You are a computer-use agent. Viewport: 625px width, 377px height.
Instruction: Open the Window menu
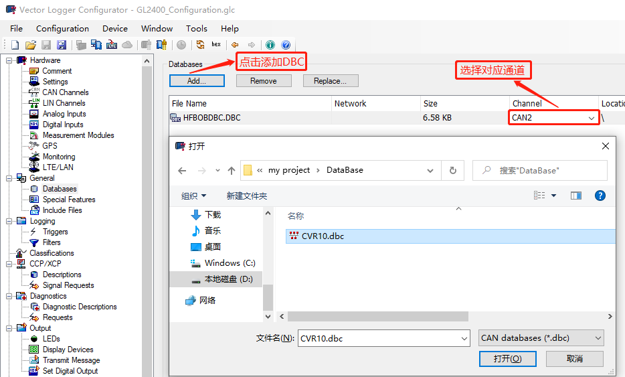(157, 29)
